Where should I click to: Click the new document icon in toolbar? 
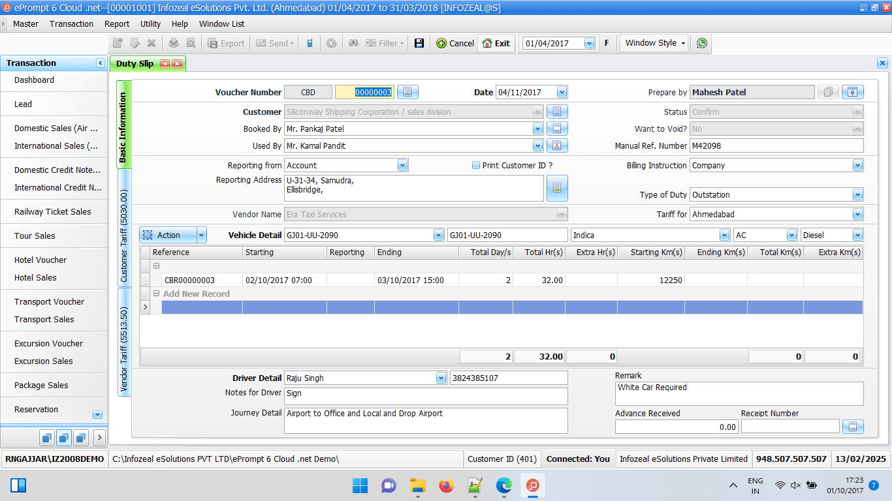click(118, 43)
